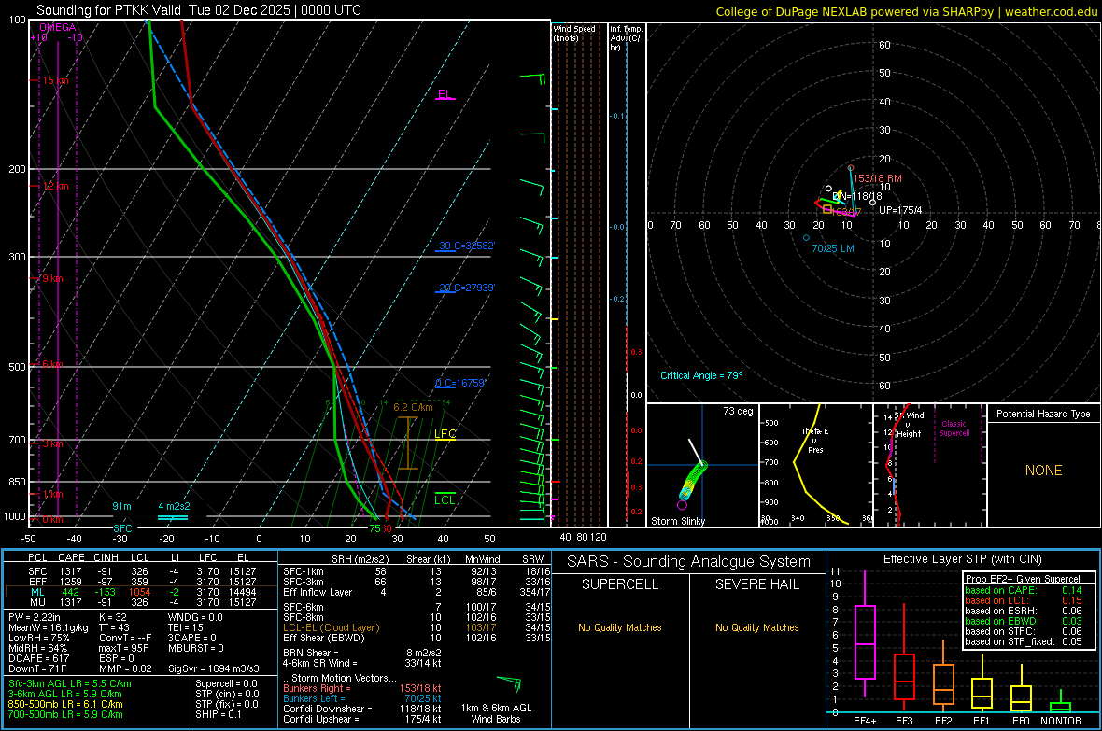Screen dimensions: 1102x731
Task: Click the 73 deg slinky tilt value
Action: tap(738, 411)
